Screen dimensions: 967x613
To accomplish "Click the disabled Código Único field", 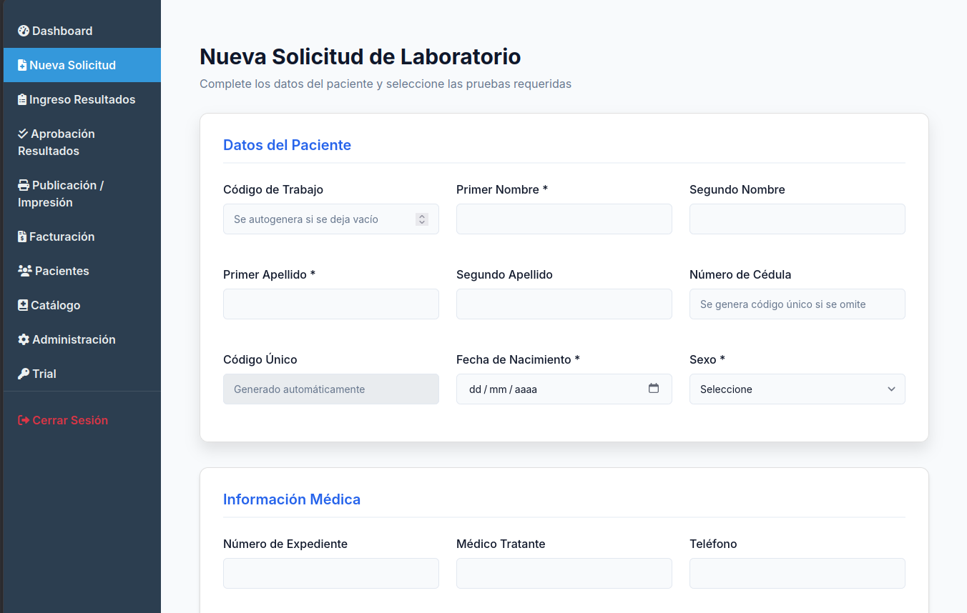I will (331, 389).
